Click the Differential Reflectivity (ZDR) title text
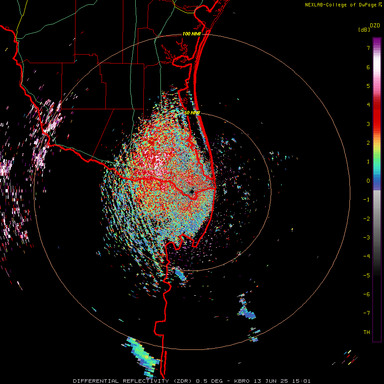Image resolution: width=384 pixels, height=384 pixels. click(x=134, y=381)
